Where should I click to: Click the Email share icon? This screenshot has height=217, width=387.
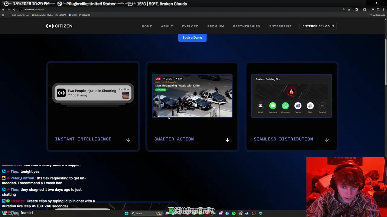[x=260, y=106]
